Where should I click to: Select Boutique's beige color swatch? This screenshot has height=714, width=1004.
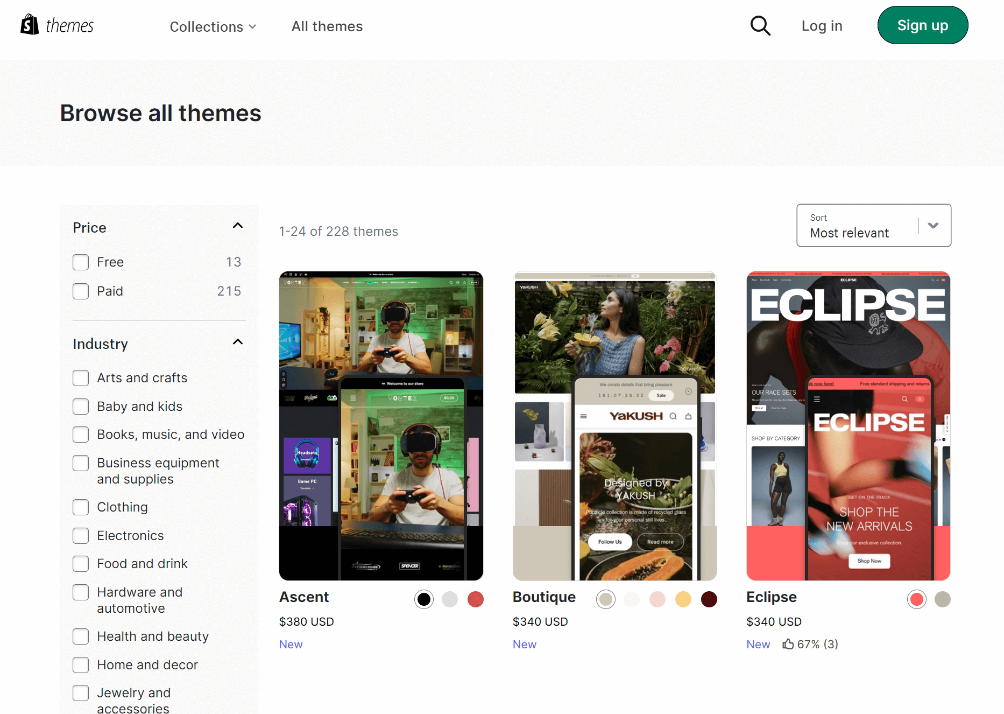(x=606, y=599)
